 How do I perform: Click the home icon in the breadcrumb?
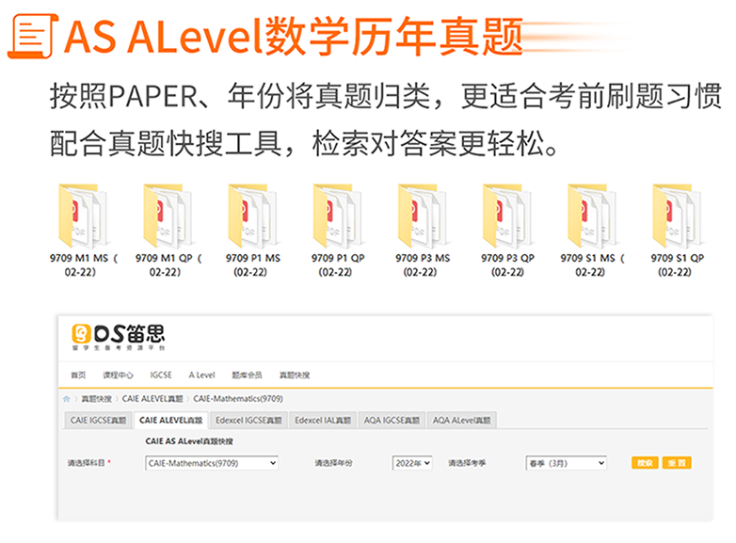(x=68, y=398)
